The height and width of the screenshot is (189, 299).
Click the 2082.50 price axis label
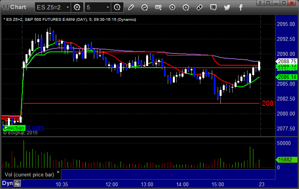click(286, 99)
